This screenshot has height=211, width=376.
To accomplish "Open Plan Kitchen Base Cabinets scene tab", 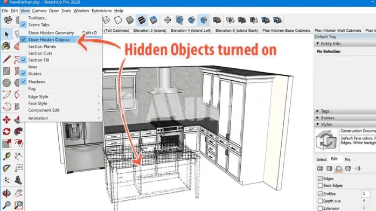I will pos(286,31).
